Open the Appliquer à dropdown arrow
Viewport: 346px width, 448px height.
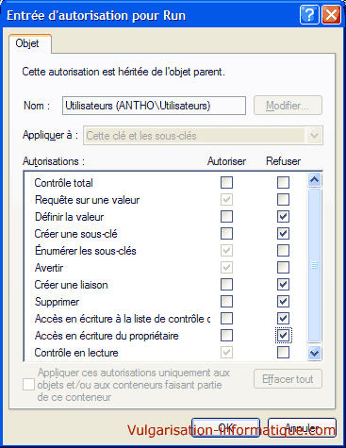click(314, 136)
